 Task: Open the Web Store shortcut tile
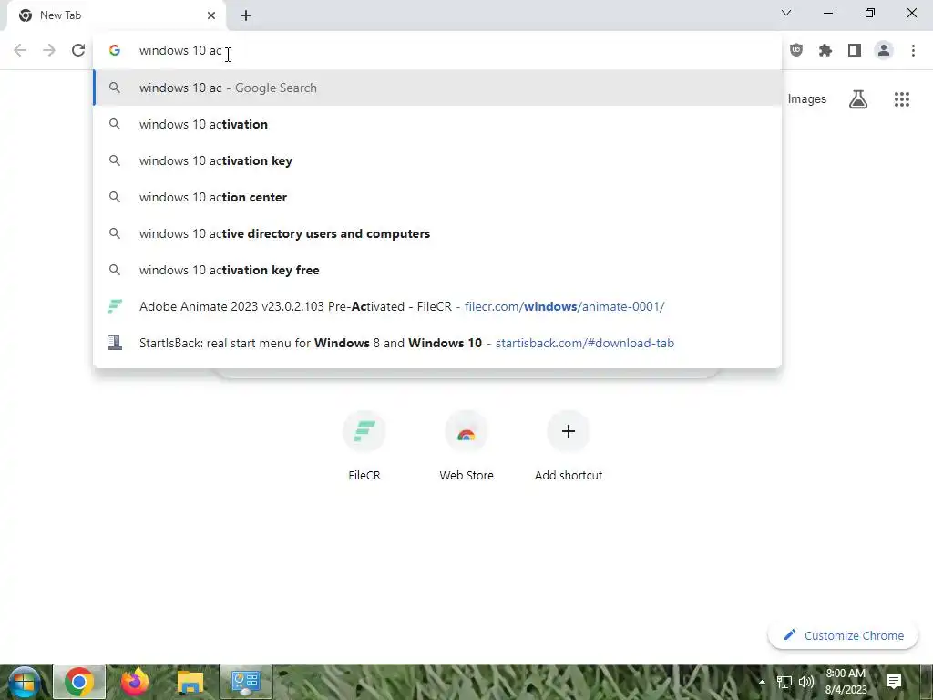(466, 446)
